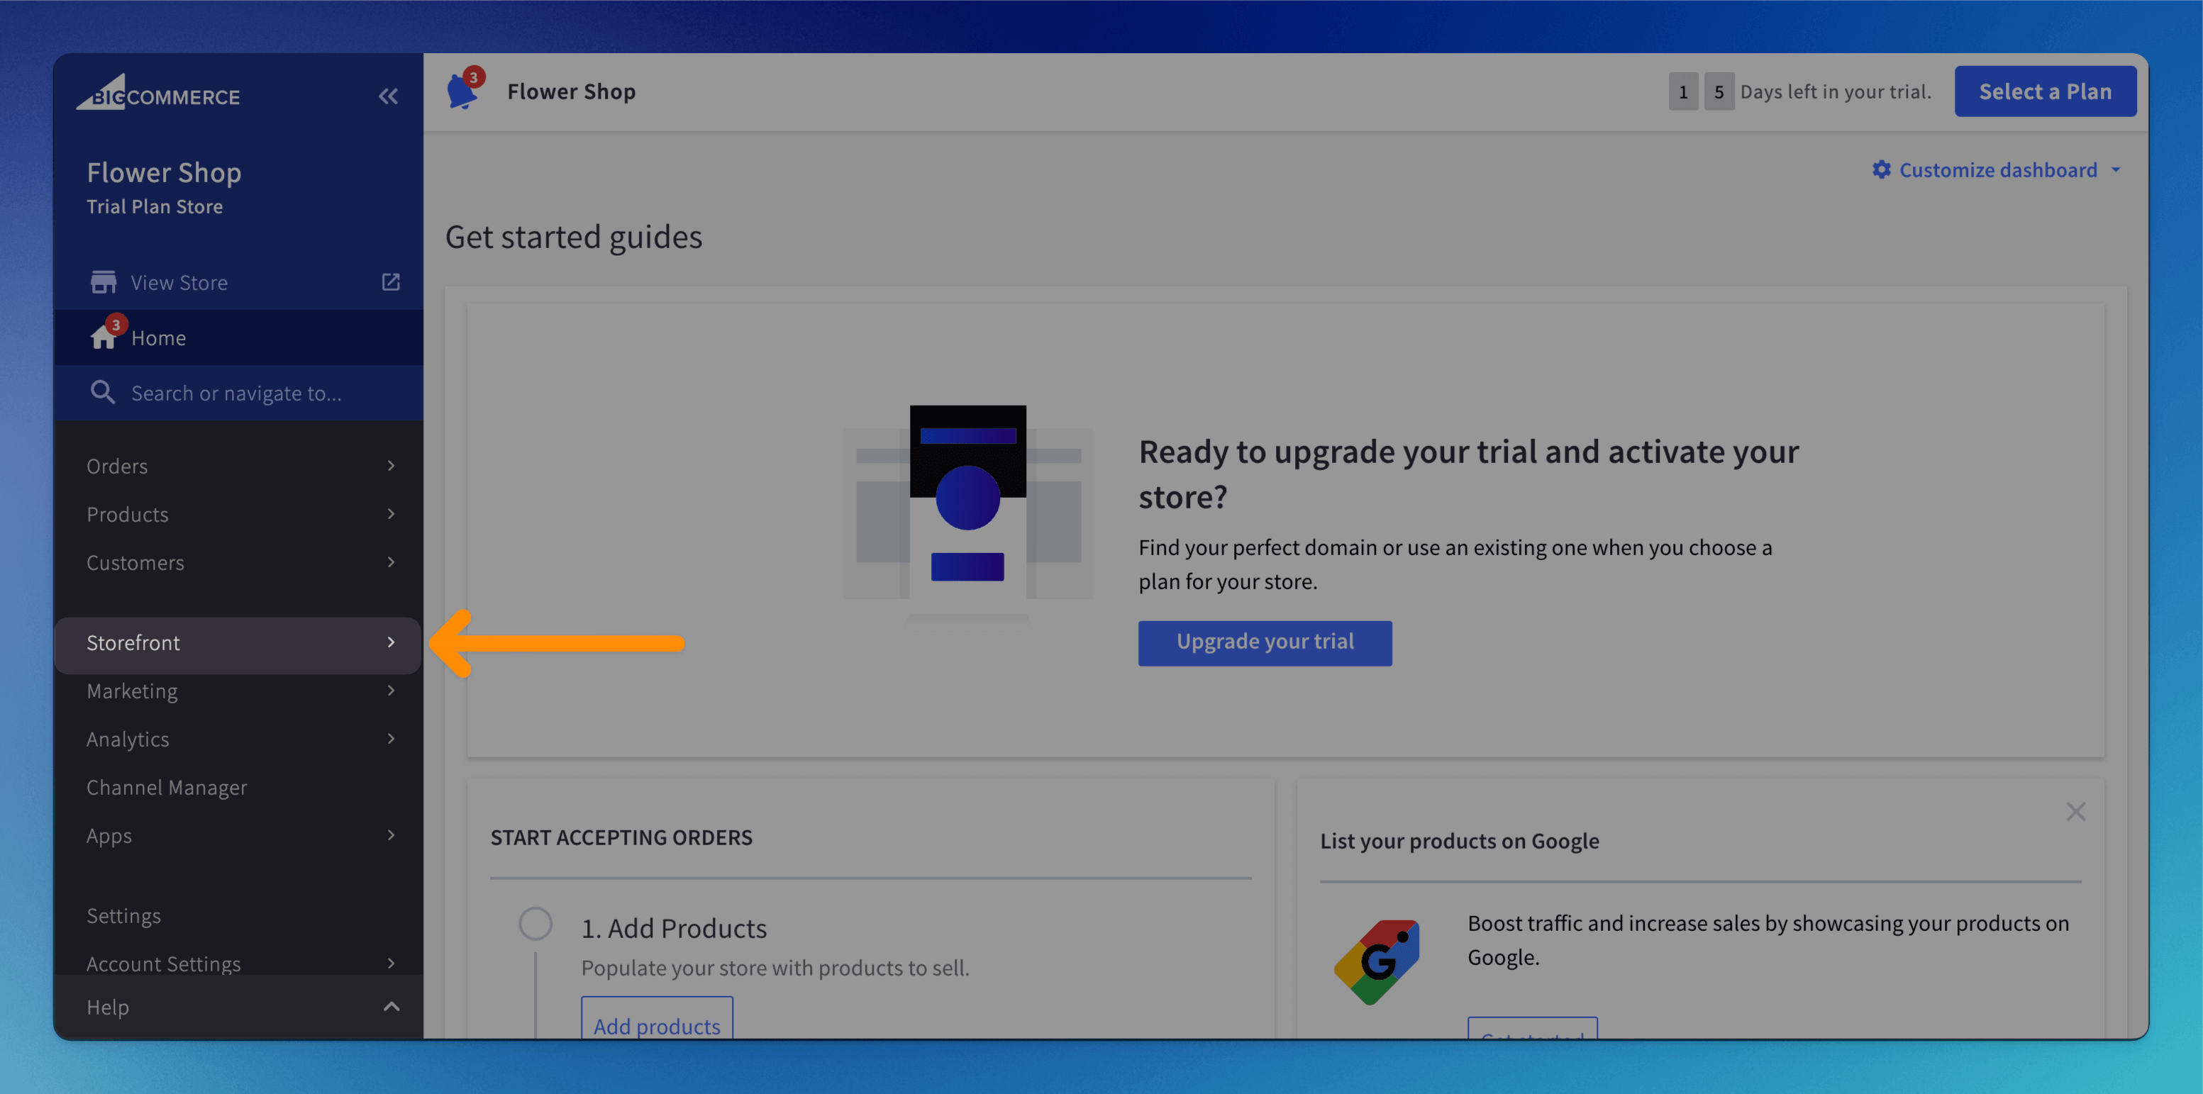Expand the Orders menu chevron

(x=391, y=466)
